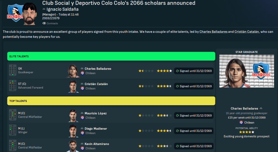278x152 pixels.
Task: Select Kevin Altamirano's face thumbnail
Action: point(73,146)
